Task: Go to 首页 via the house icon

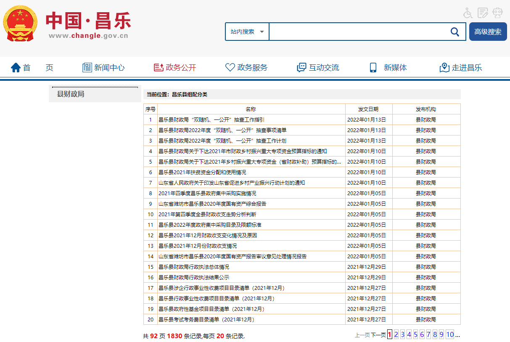Action: tap(16, 68)
